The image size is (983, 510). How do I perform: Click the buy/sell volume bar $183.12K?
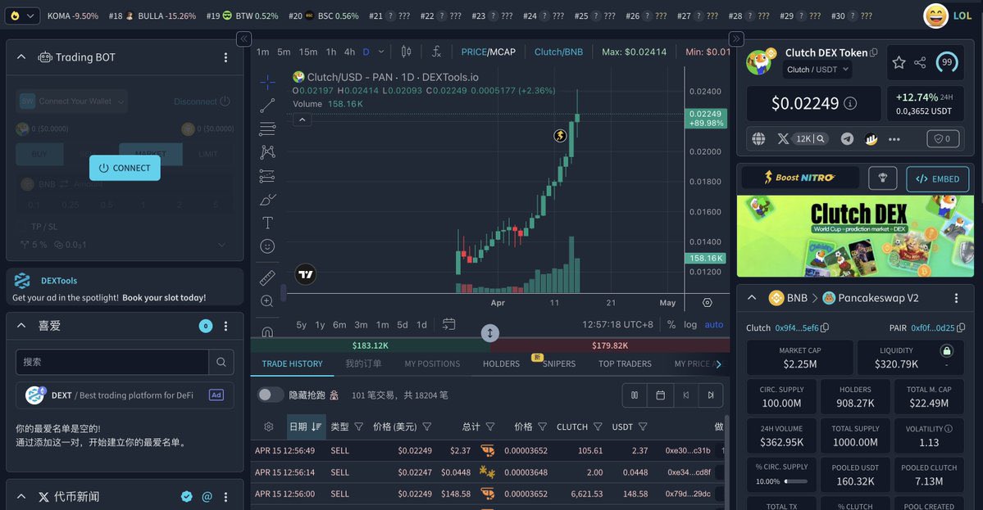click(370, 345)
